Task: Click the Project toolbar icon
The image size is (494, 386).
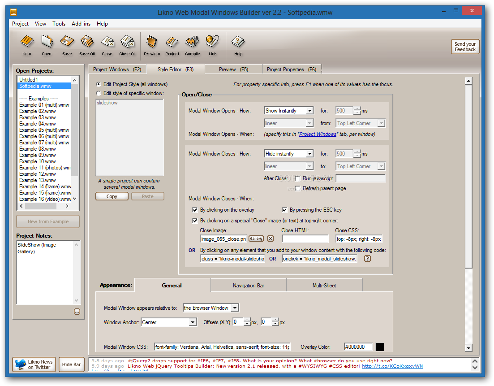Action: coord(172,45)
